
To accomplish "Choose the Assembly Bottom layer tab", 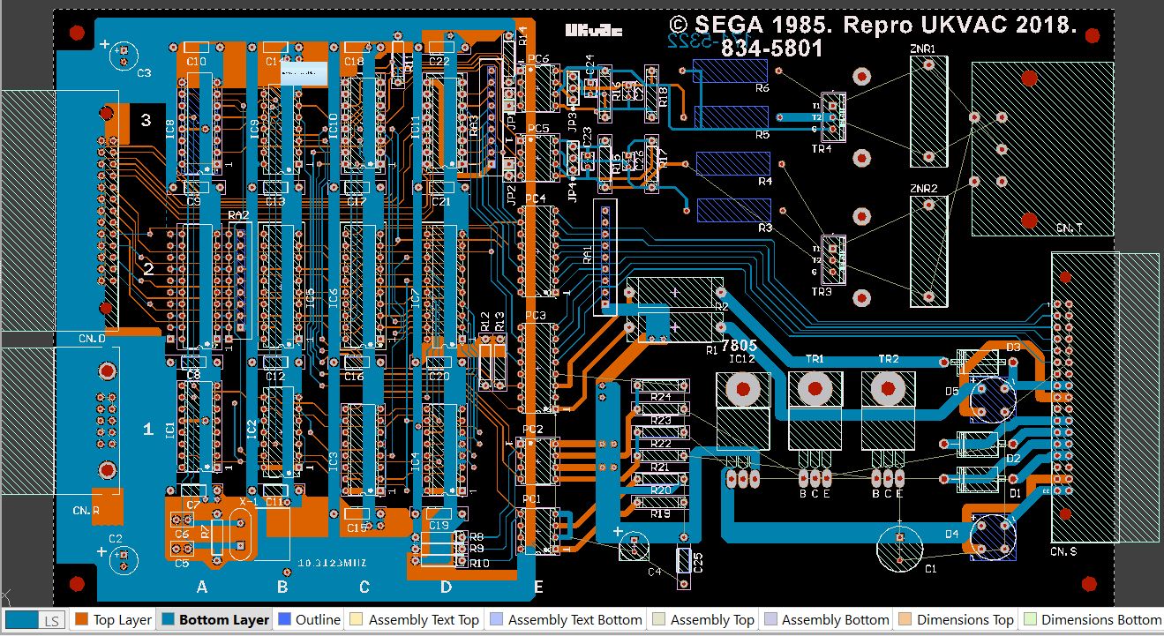I will (825, 620).
